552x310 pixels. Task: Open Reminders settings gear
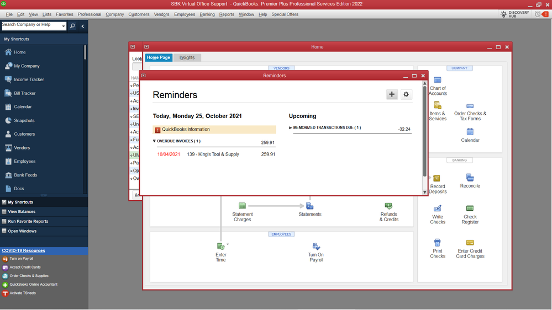[x=406, y=94]
